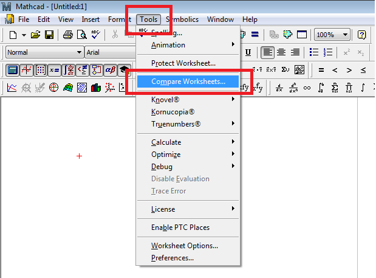This screenshot has height=278, width=376.
Task: Insert the summation operator
Action: click(x=335, y=88)
